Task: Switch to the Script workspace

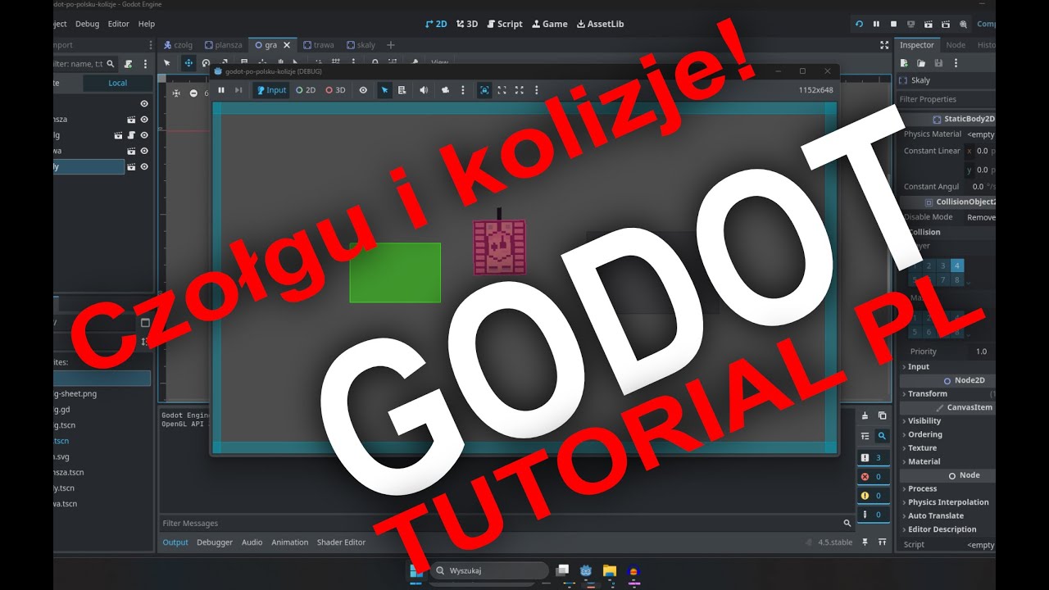Action: click(503, 24)
